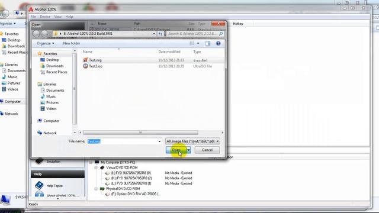The height and width of the screenshot is (213, 379).
Task: Select the Test.nrg file
Action: (x=95, y=60)
